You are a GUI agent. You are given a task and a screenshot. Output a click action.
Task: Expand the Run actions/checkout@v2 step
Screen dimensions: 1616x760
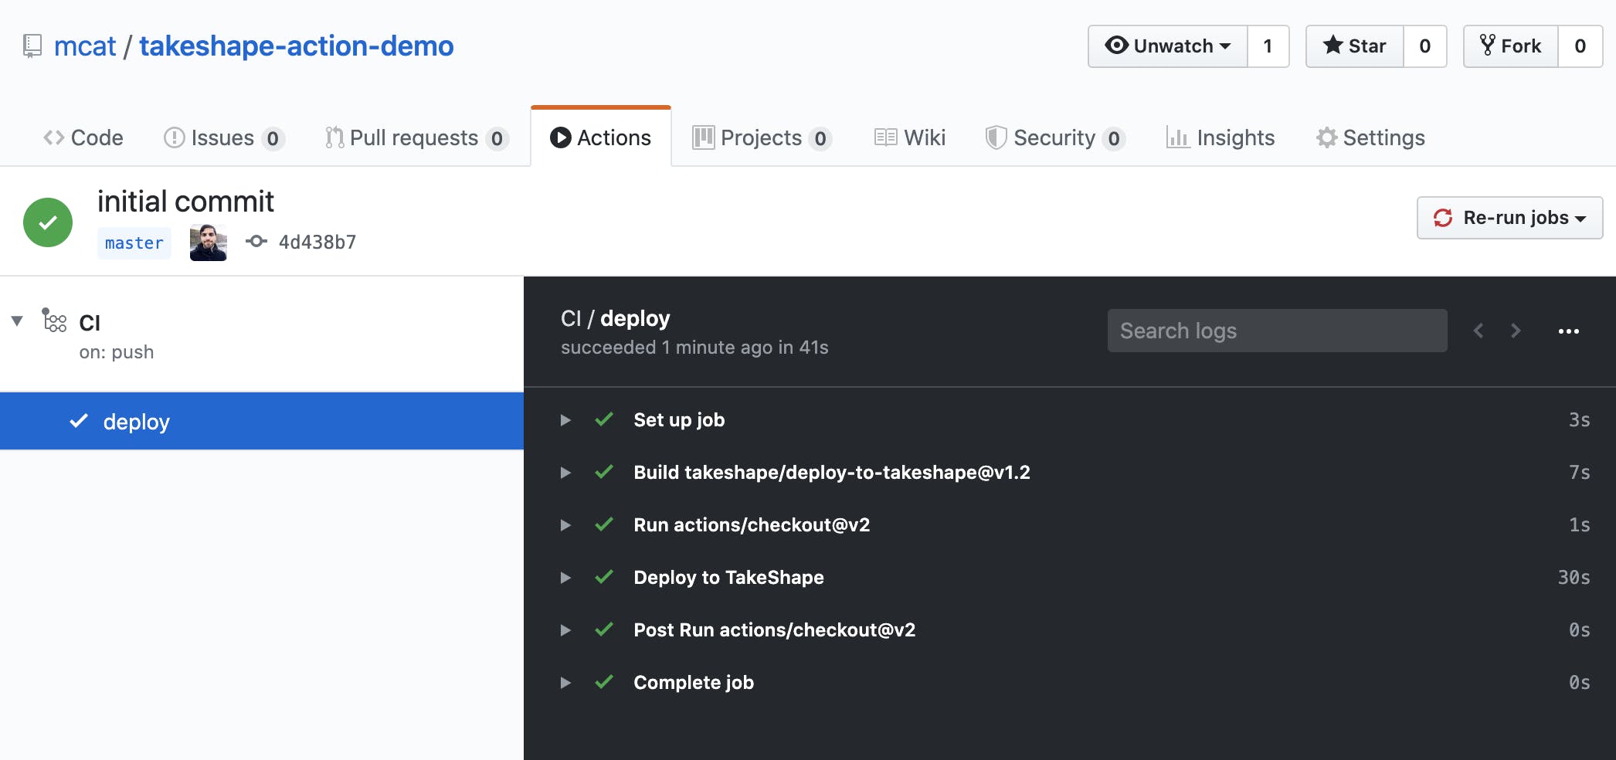click(565, 525)
